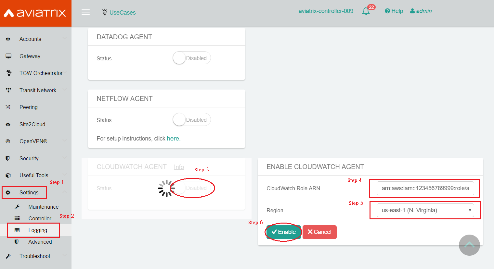Enable the Netflow Agent status switch
Image resolution: width=494 pixels, height=269 pixels.
point(191,119)
